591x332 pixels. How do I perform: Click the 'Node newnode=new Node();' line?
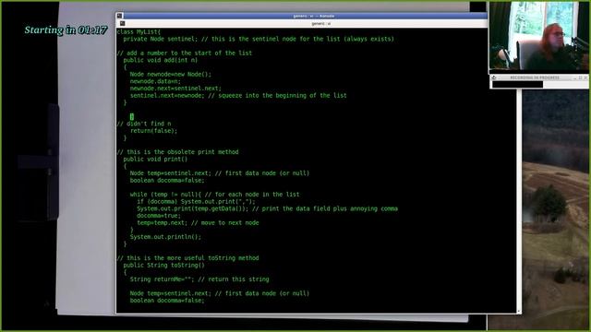[x=170, y=74]
